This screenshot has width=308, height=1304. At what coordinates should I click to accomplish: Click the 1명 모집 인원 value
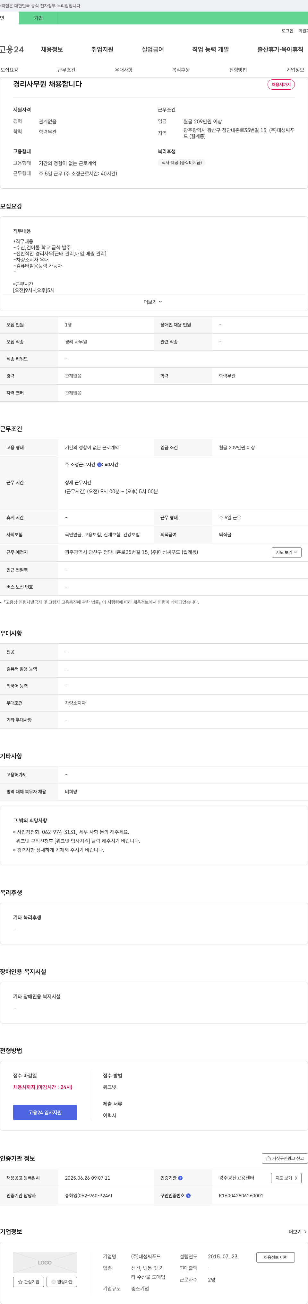(68, 325)
